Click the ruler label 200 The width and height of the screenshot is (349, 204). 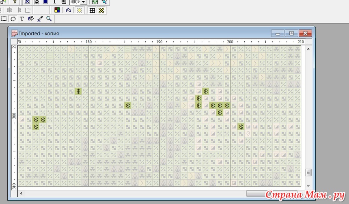pos(230,42)
